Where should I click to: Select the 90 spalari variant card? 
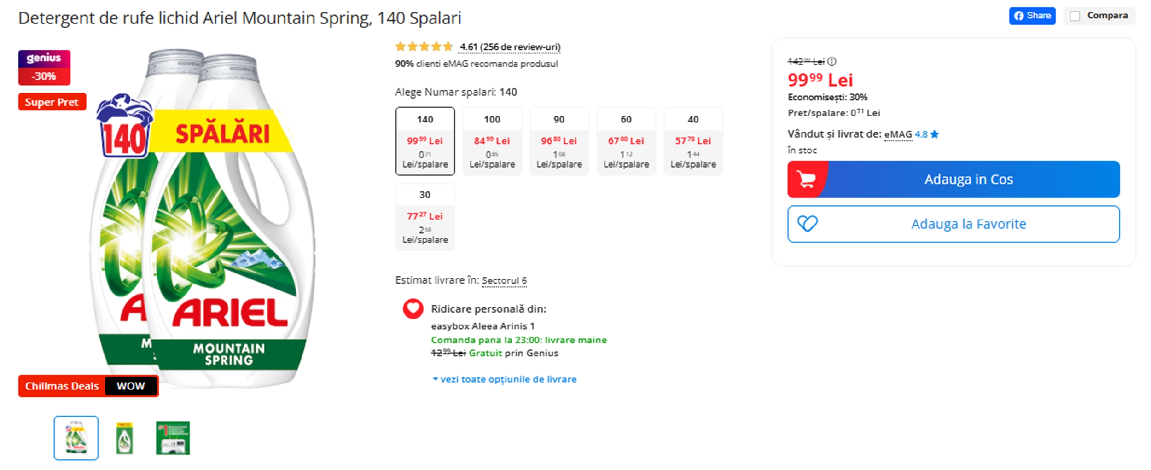click(559, 141)
